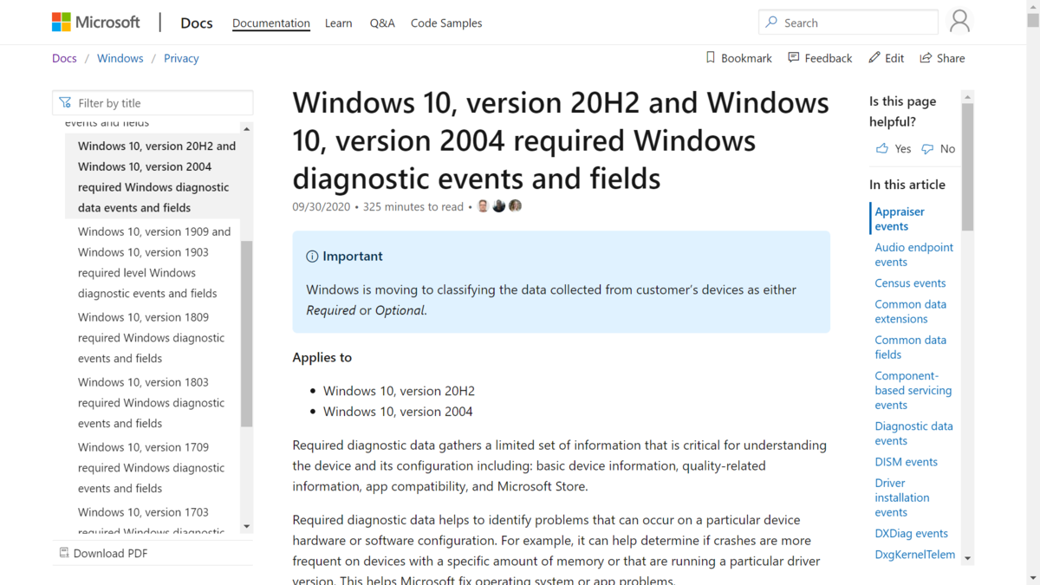The height and width of the screenshot is (585, 1040).
Task: Click the In this article heading
Action: click(x=907, y=185)
